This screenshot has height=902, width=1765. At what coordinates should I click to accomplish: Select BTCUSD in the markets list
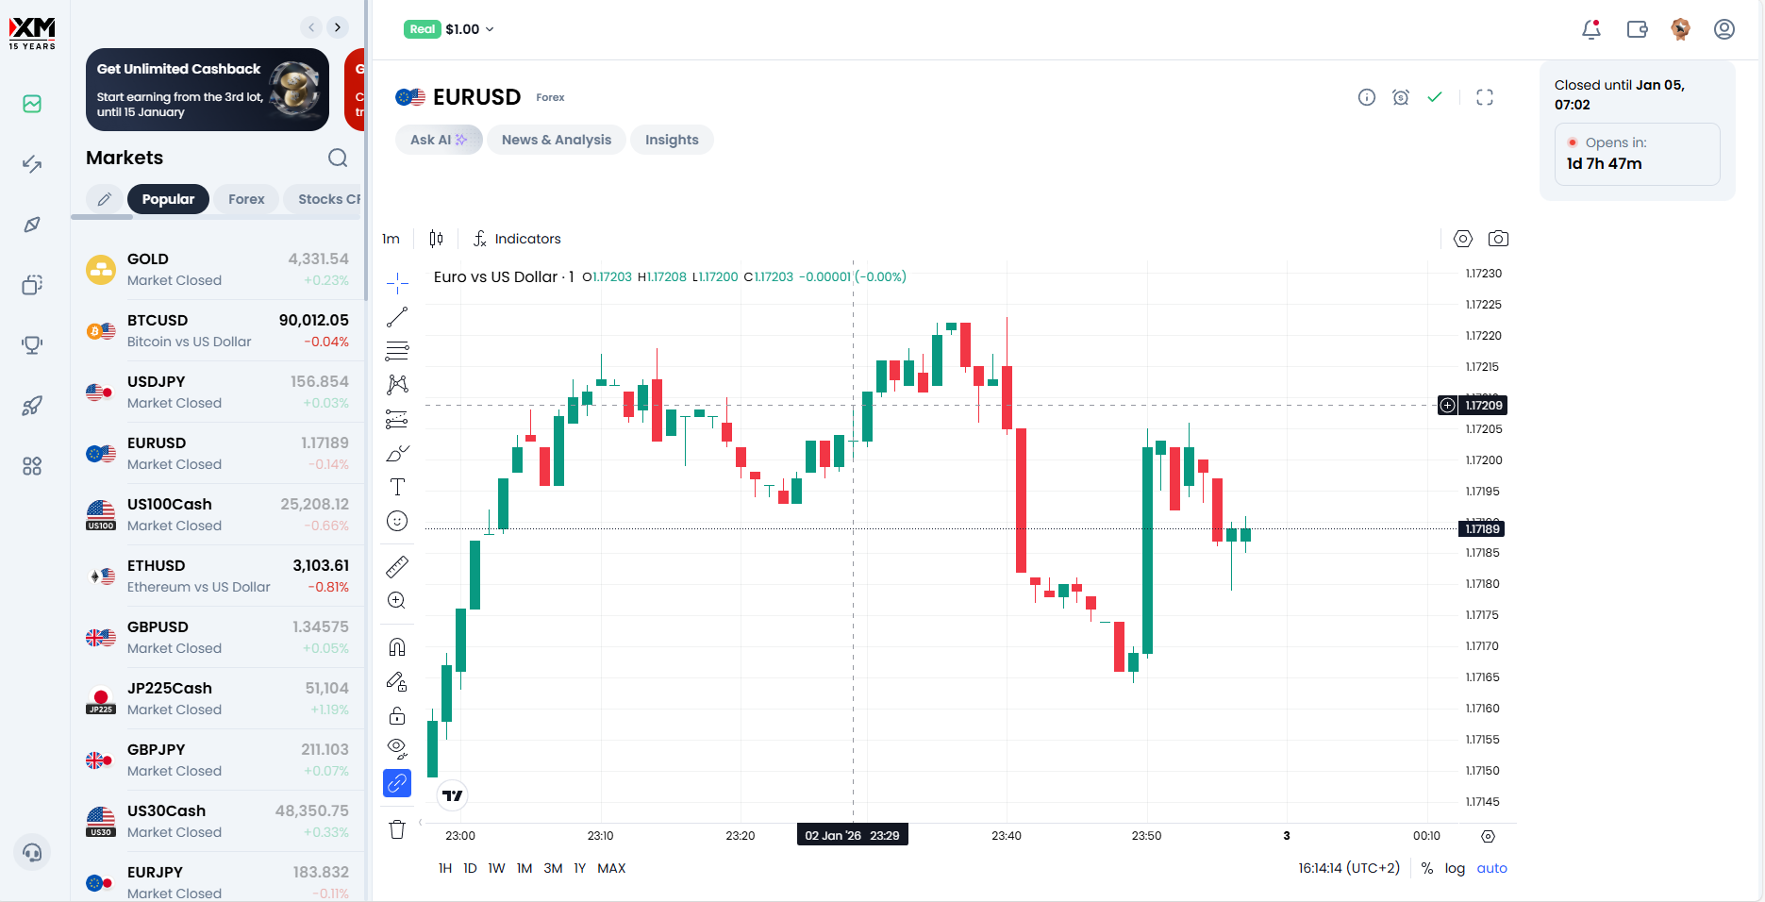(x=218, y=330)
